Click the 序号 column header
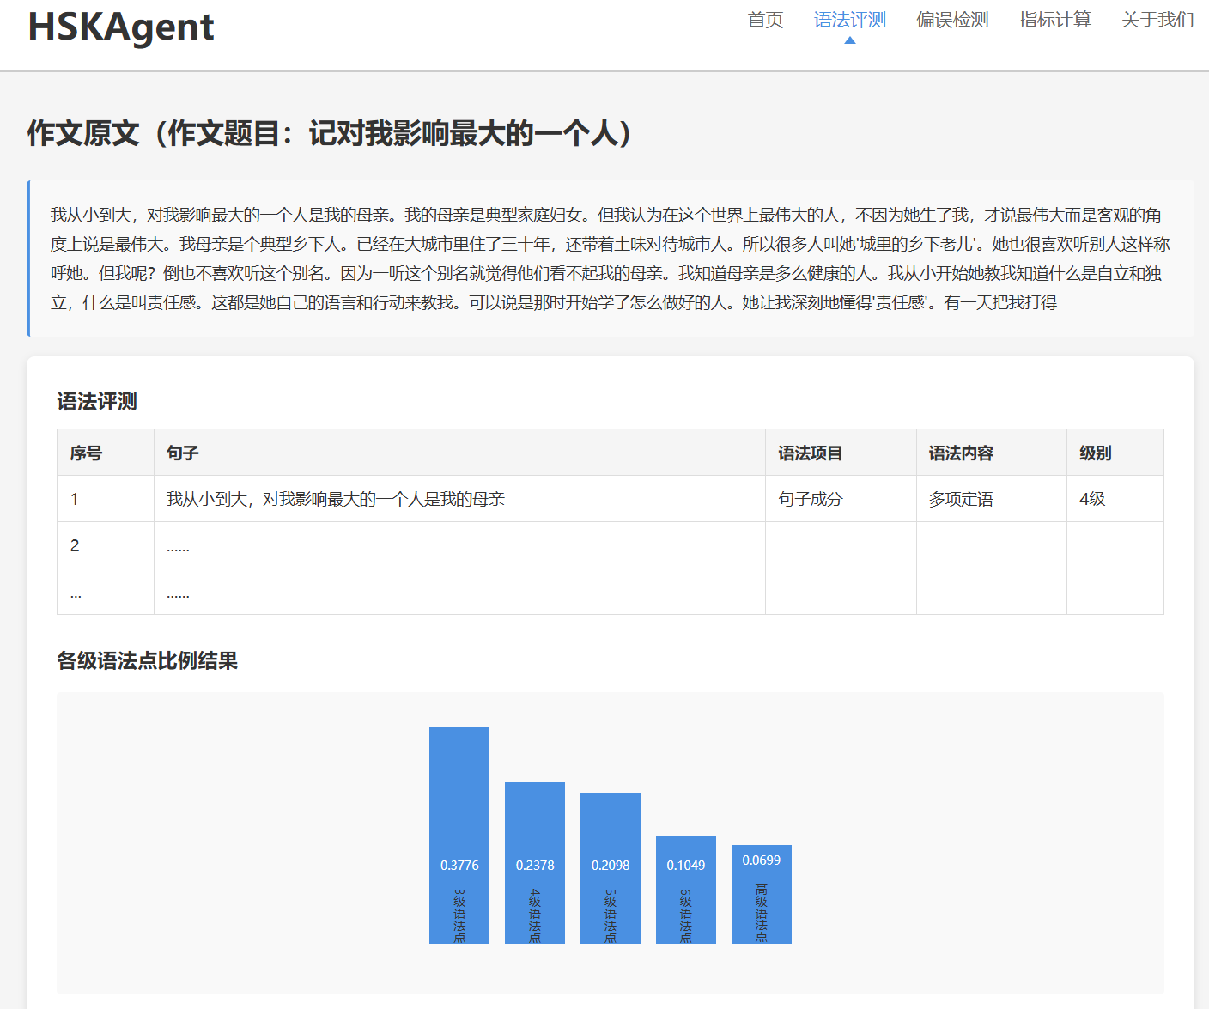This screenshot has height=1009, width=1209. 86,453
